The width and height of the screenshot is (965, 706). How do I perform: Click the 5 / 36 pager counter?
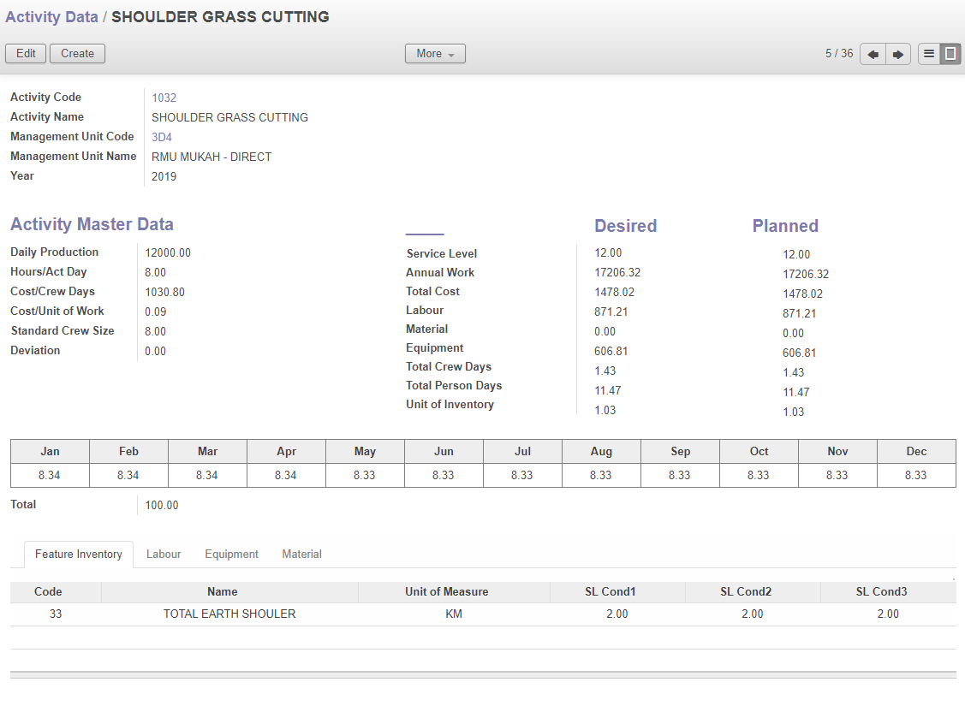click(838, 54)
